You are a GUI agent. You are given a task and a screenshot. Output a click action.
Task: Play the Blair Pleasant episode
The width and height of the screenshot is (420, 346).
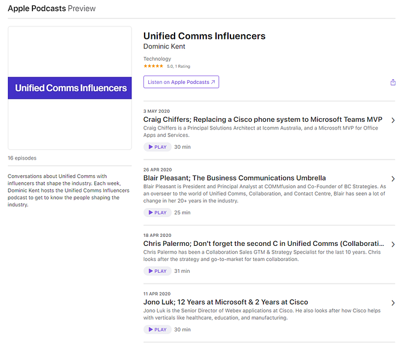click(x=157, y=213)
